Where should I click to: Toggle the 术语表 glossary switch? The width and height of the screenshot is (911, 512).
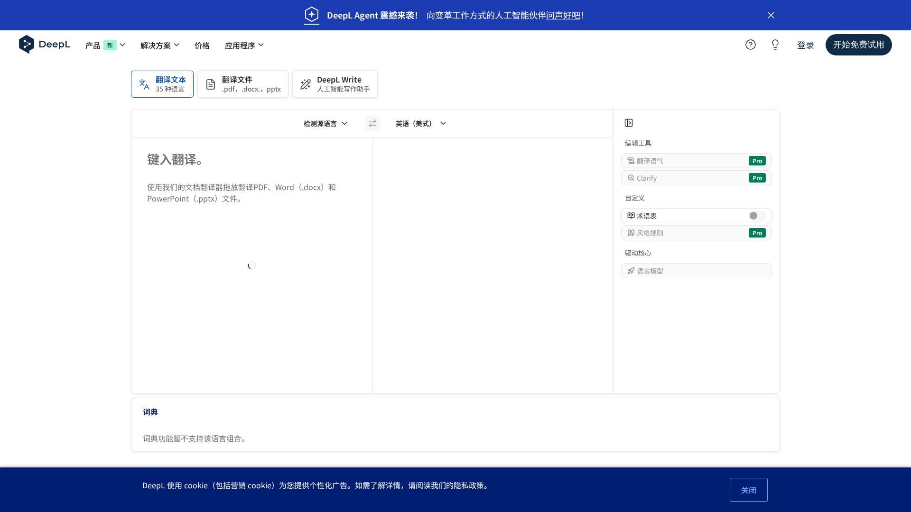(757, 216)
